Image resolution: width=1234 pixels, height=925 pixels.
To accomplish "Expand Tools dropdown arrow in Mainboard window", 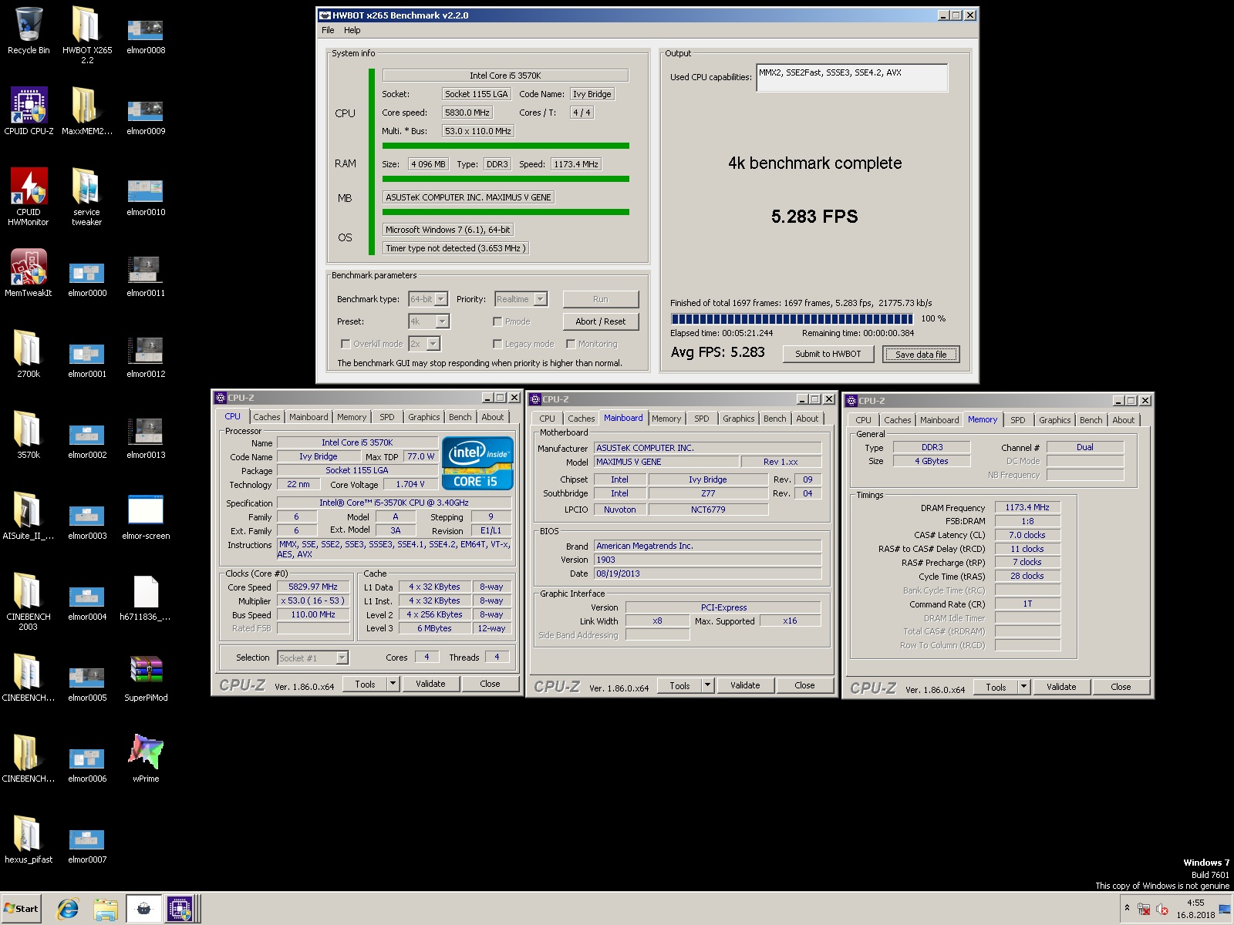I will pyautogui.click(x=706, y=685).
